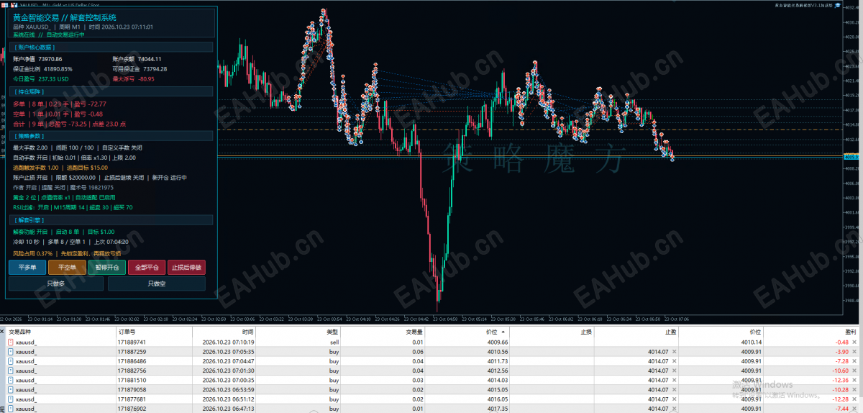863x413 pixels.
Task: Click the order icon in row 171887259
Action: coord(11,352)
